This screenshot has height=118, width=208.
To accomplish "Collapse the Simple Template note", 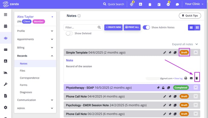I will pyautogui.click(x=196, y=52).
